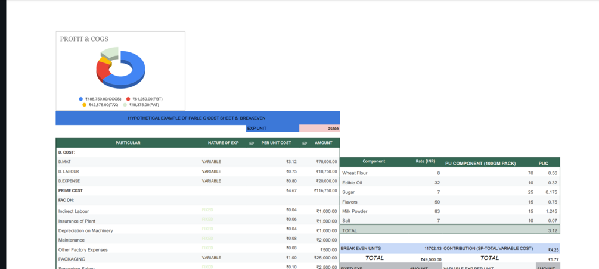Image resolution: width=599 pixels, height=269 pixels.
Task: Click the 83 rate for Milk Powder
Action: (437, 211)
